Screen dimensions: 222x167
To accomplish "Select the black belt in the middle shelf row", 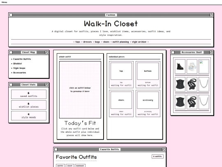I will coord(192,84).
